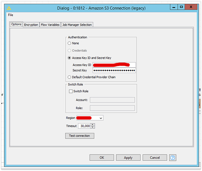
Task: Open the Flow Variables tab
Action: pyautogui.click(x=50, y=25)
